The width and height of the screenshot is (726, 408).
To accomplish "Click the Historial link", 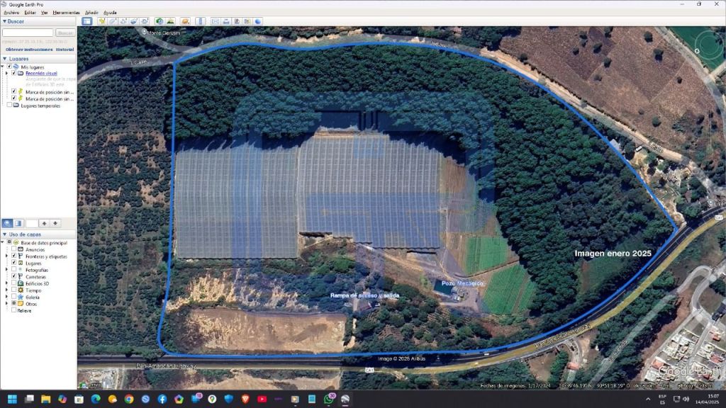I will [x=65, y=50].
